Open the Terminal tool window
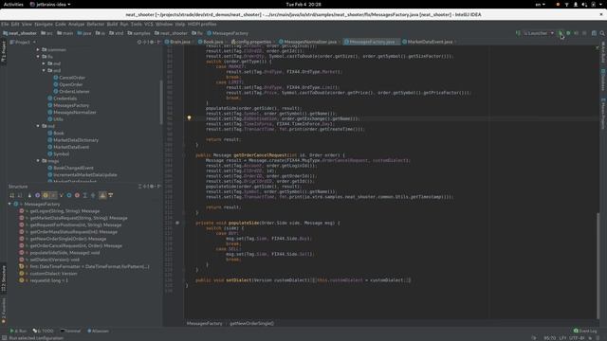The height and width of the screenshot is (341, 607). [x=70, y=331]
